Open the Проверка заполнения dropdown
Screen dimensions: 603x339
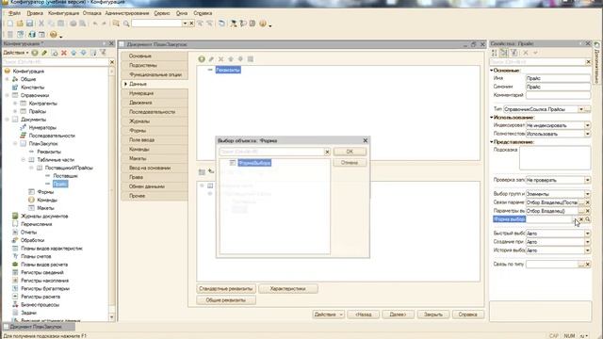click(x=587, y=180)
